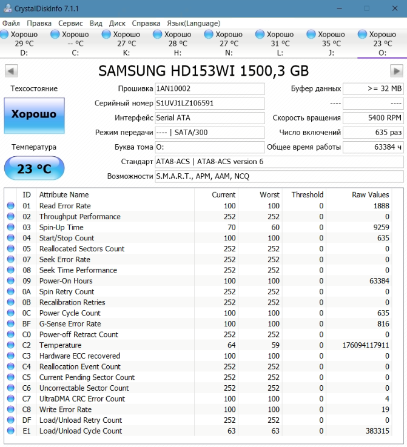
Task: Select disk O: at 23 °C
Action: point(382,44)
